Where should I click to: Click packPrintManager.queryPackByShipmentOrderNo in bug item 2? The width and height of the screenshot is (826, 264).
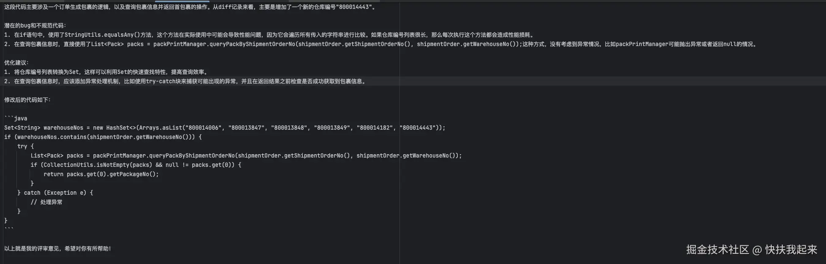click(224, 44)
